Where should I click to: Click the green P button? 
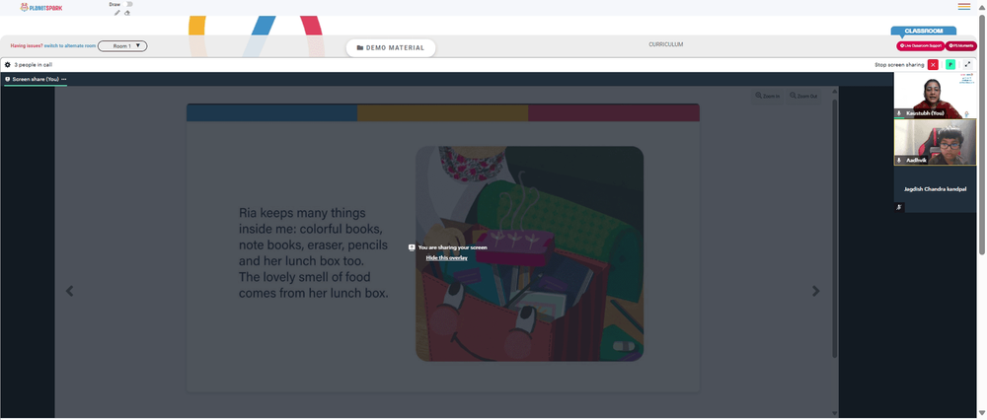[x=950, y=65]
